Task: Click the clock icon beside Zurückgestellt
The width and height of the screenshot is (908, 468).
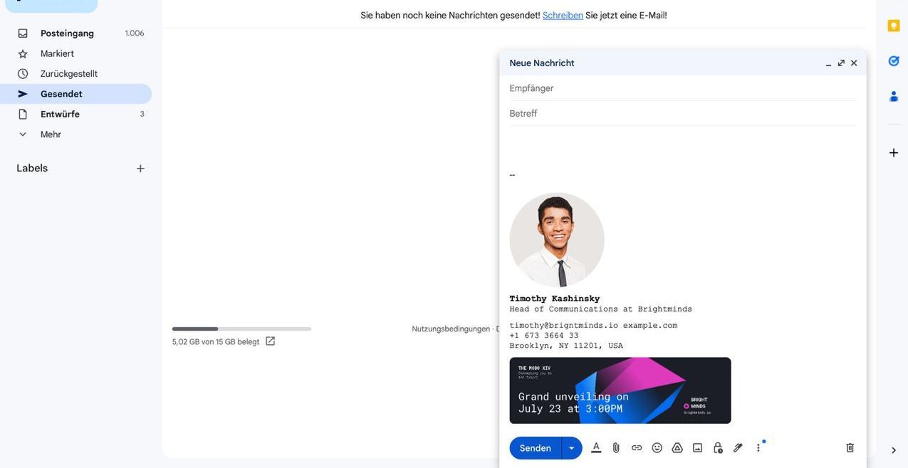Action: tap(23, 74)
